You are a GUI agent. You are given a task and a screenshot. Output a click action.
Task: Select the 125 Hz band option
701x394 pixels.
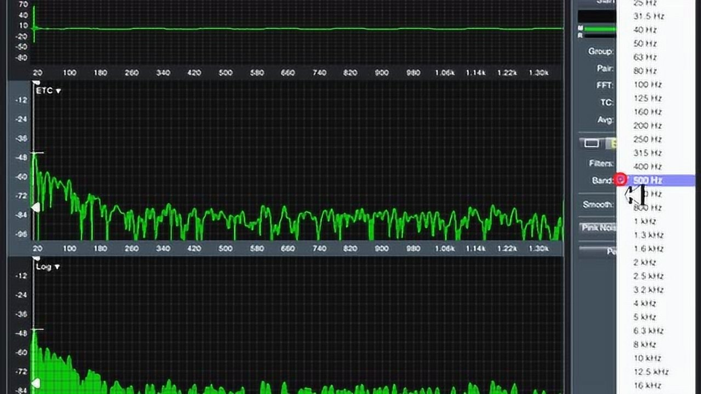(x=647, y=99)
